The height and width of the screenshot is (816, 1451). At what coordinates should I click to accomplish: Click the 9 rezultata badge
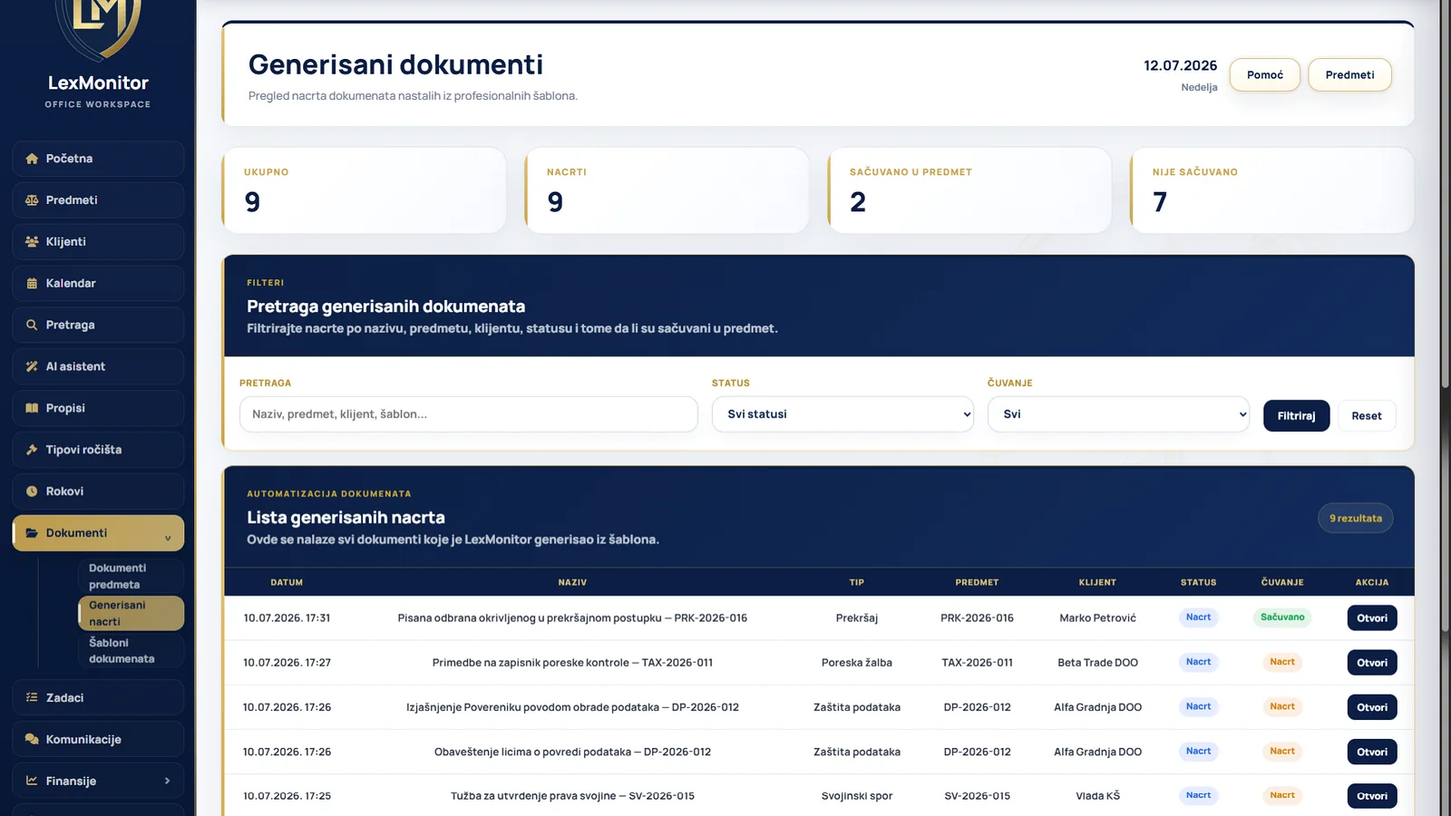[x=1356, y=519]
